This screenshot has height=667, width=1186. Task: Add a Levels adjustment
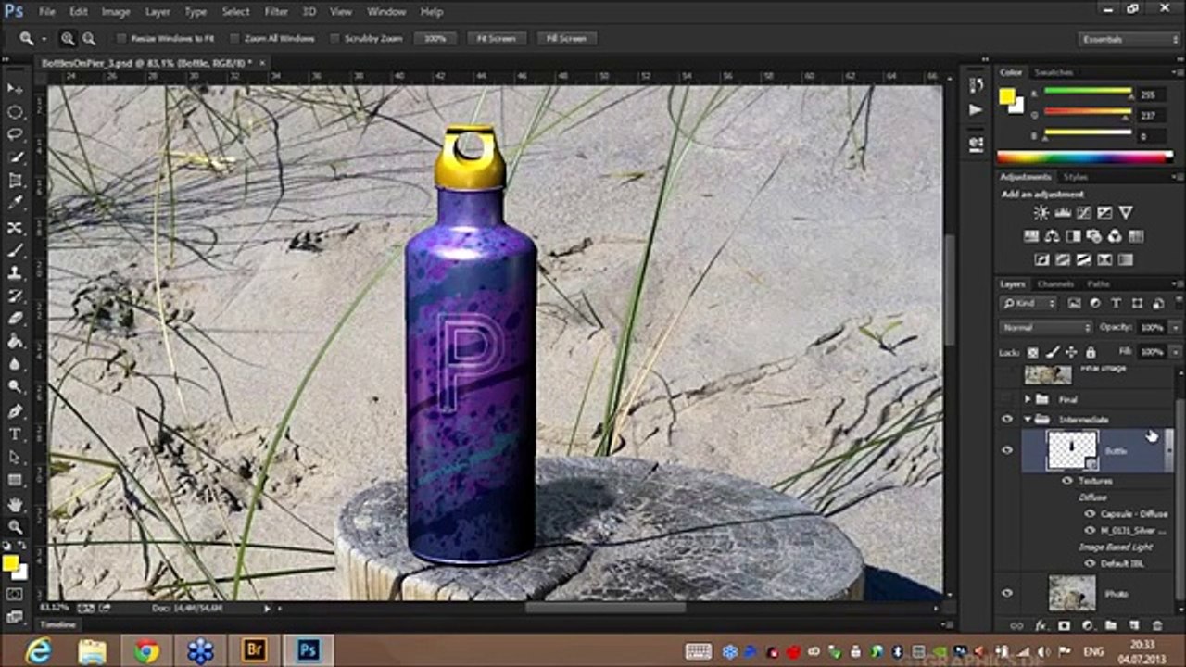[x=1063, y=213]
